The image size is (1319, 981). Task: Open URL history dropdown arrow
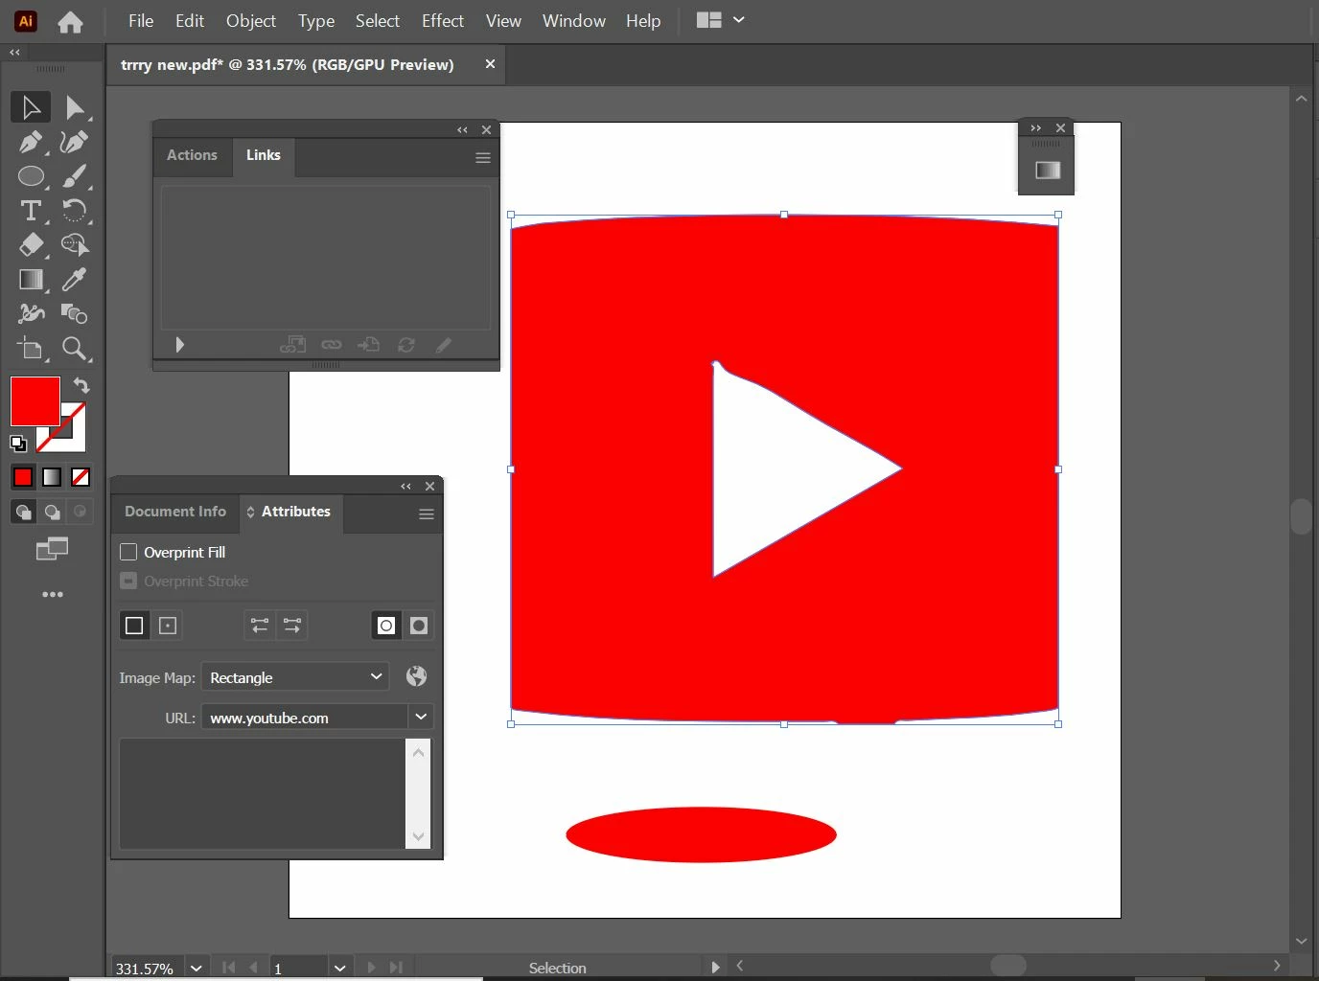(x=421, y=717)
